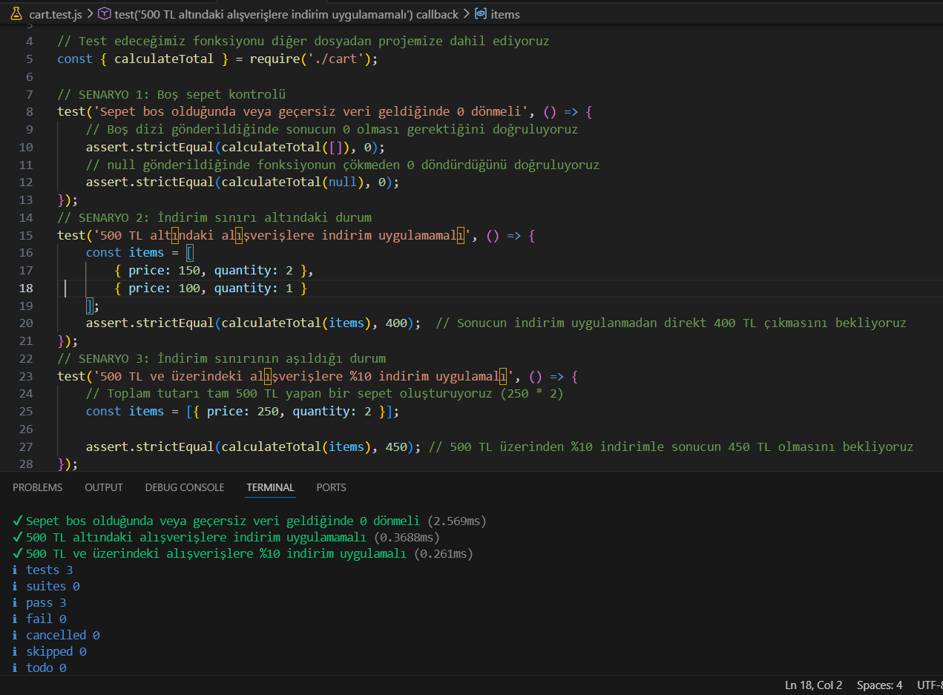Open the cart.test.js breadcrumb file entry
This screenshot has width=943, height=695.
click(56, 14)
